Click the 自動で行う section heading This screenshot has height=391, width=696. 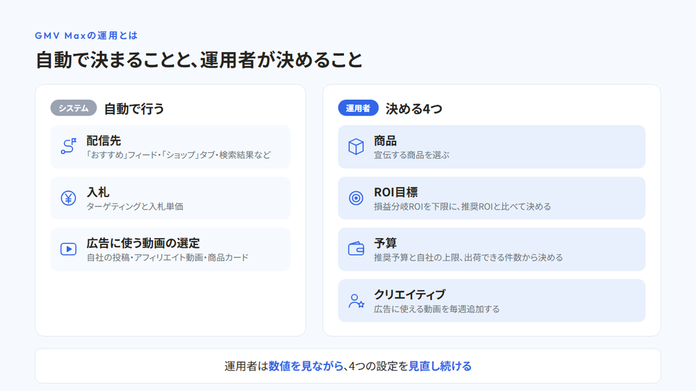(134, 109)
